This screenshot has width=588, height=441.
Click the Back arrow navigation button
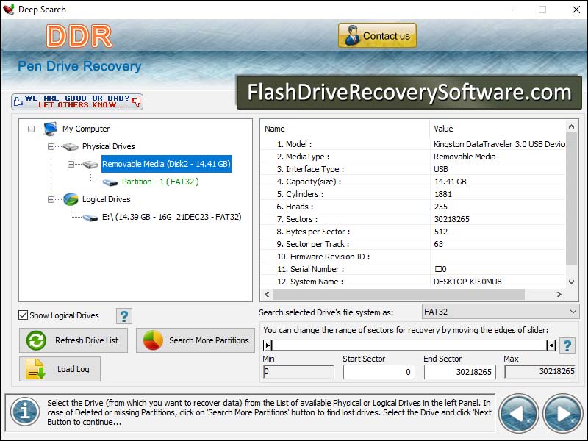click(519, 413)
